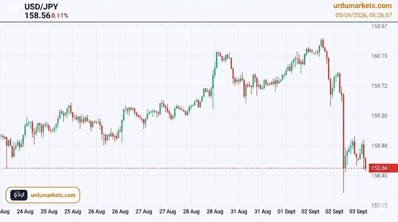Click the black Urdu logo in watermark badge
This screenshot has width=398, height=222.
(x=19, y=195)
